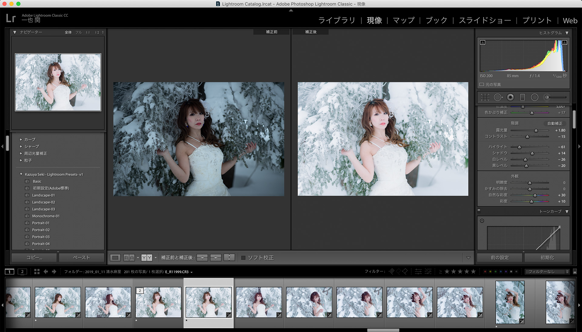Viewport: 582px width, 332px height.
Task: Select the Adjustment Brush tool
Action: click(x=555, y=97)
